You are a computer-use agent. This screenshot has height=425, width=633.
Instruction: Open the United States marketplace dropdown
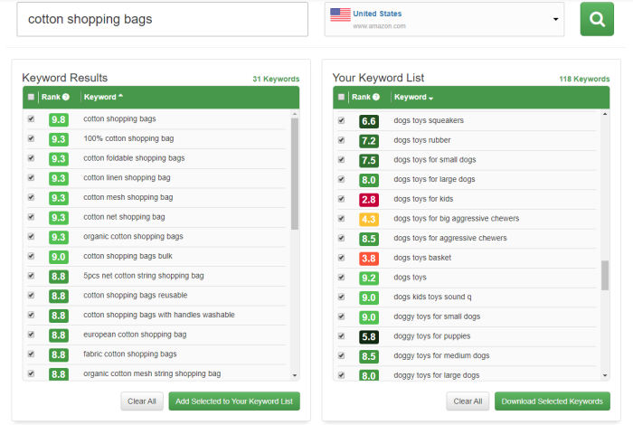(445, 19)
